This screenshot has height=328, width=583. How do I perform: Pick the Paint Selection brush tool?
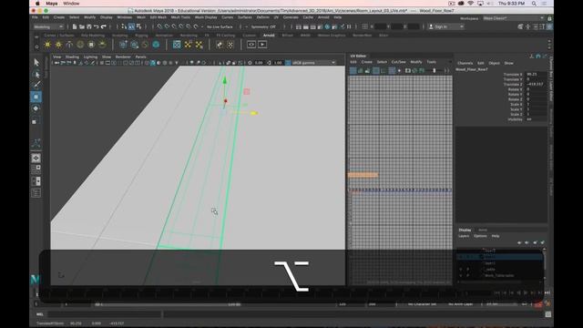coord(36,85)
